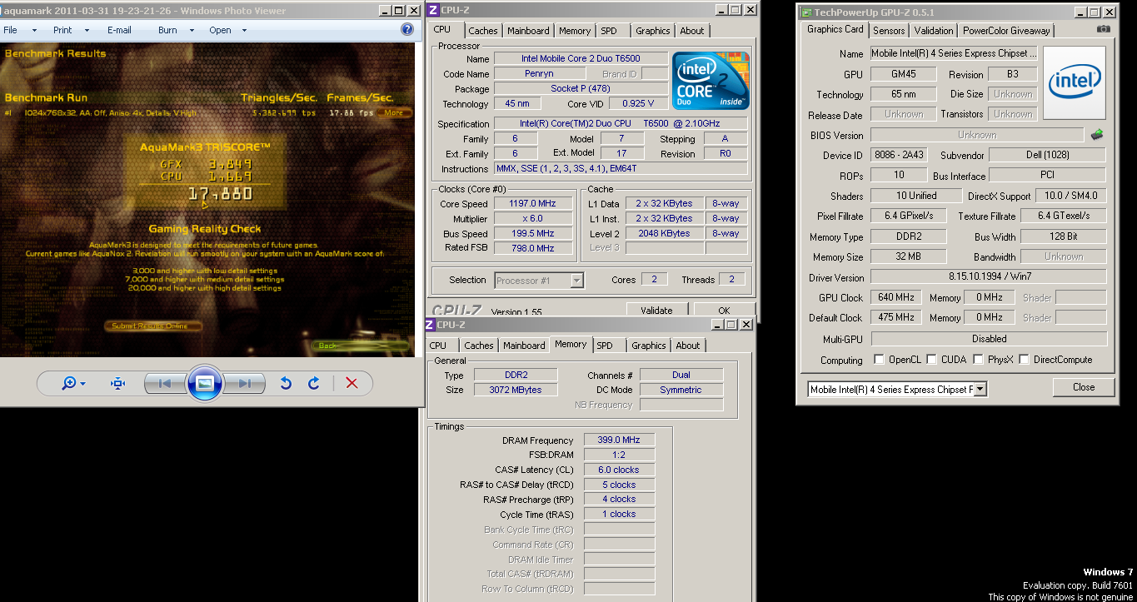The height and width of the screenshot is (602, 1137).
Task: Expand the GPU selection dropdown in GPU-Z
Action: tap(980, 389)
